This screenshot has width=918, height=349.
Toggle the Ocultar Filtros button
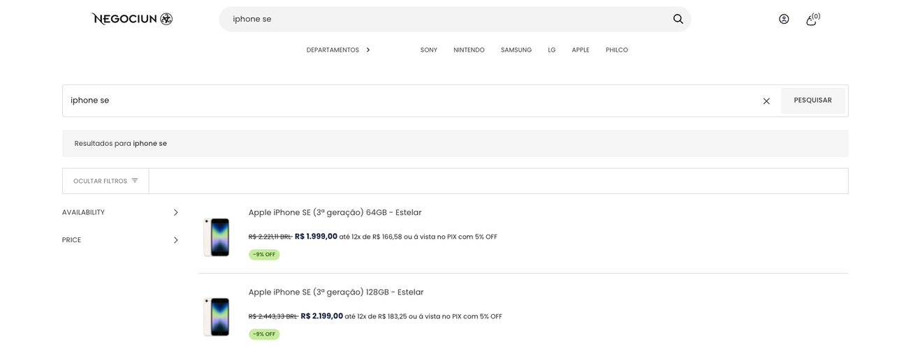tap(105, 181)
